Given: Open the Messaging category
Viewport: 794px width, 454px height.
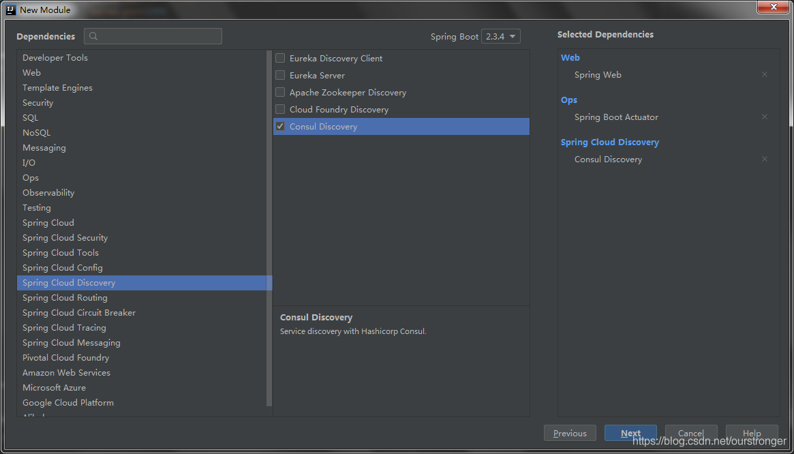Looking at the screenshot, I should coord(142,148).
